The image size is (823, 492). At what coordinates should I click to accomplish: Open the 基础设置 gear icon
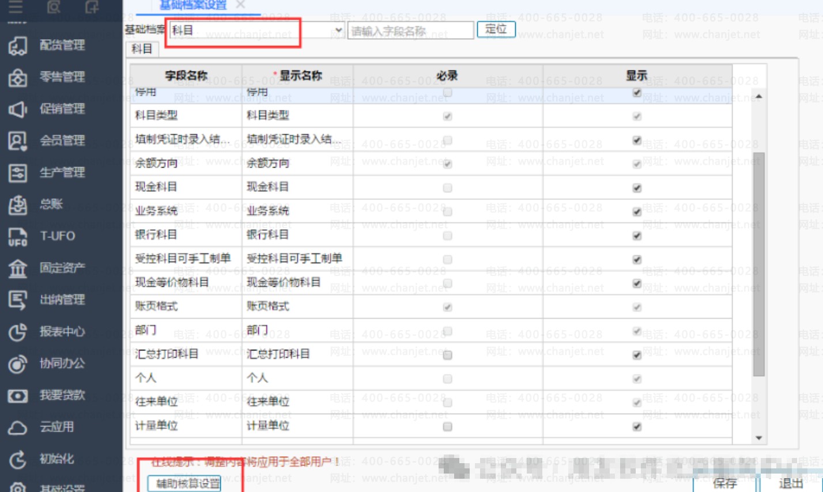17,487
